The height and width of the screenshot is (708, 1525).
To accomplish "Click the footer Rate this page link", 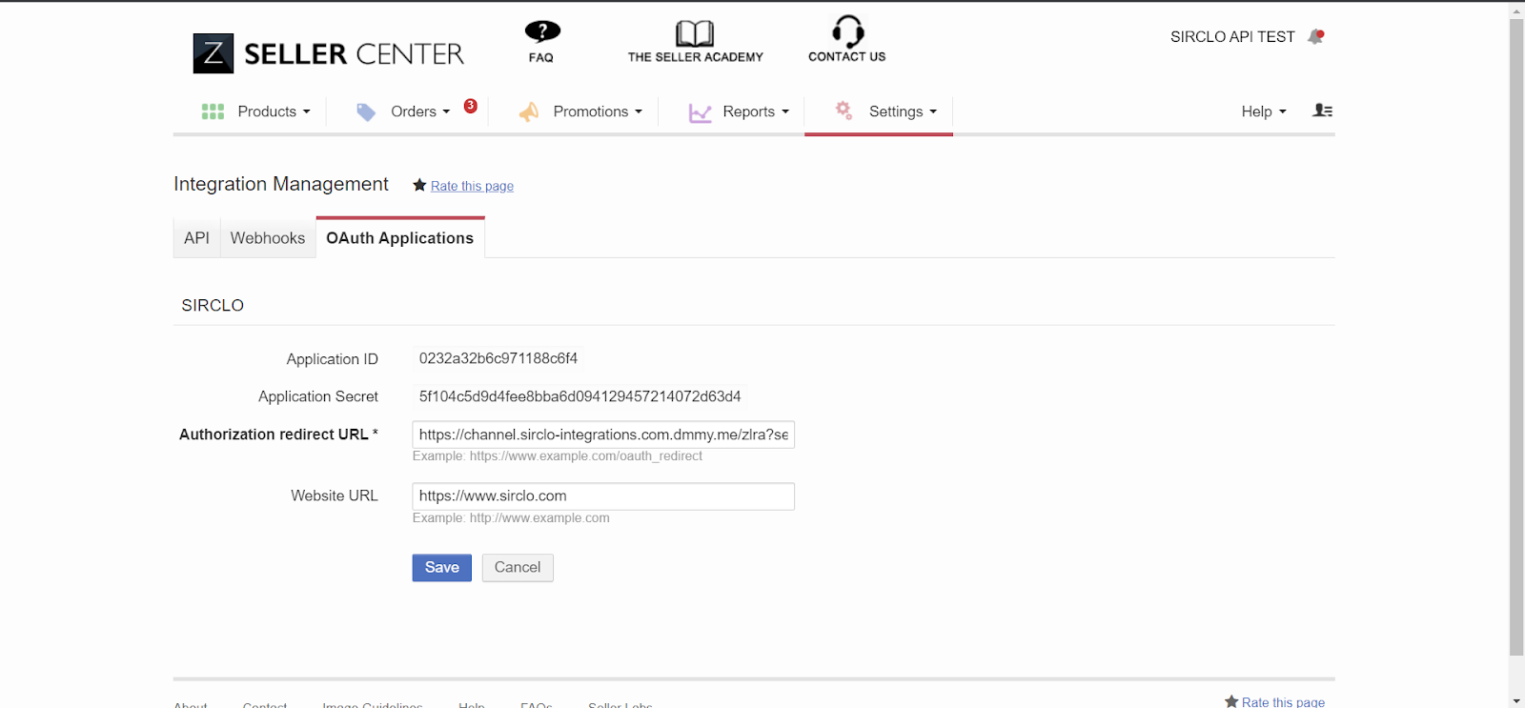I will point(1283,702).
